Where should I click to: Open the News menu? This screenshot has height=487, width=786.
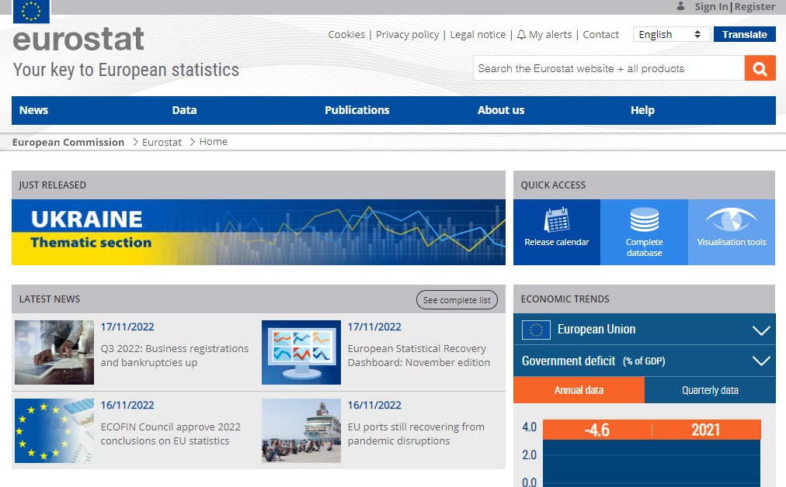coord(33,110)
